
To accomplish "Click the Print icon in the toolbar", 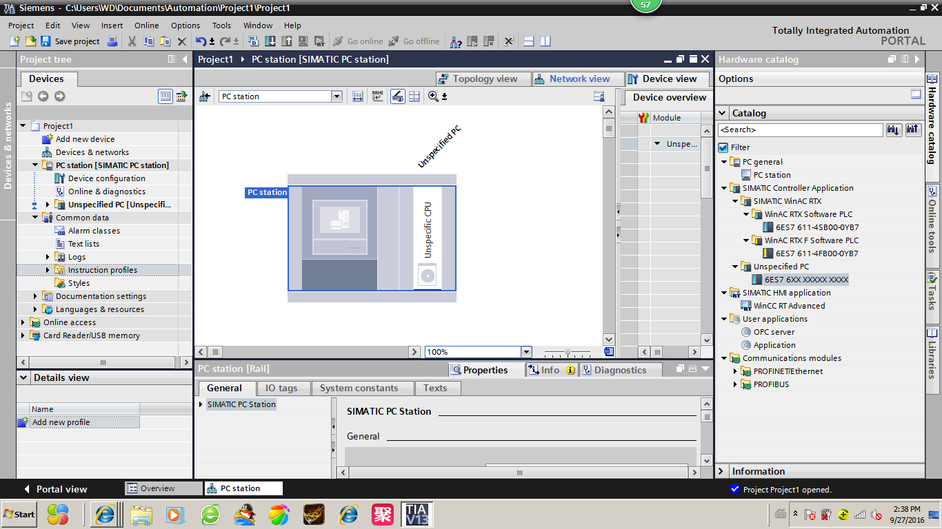I will point(112,41).
